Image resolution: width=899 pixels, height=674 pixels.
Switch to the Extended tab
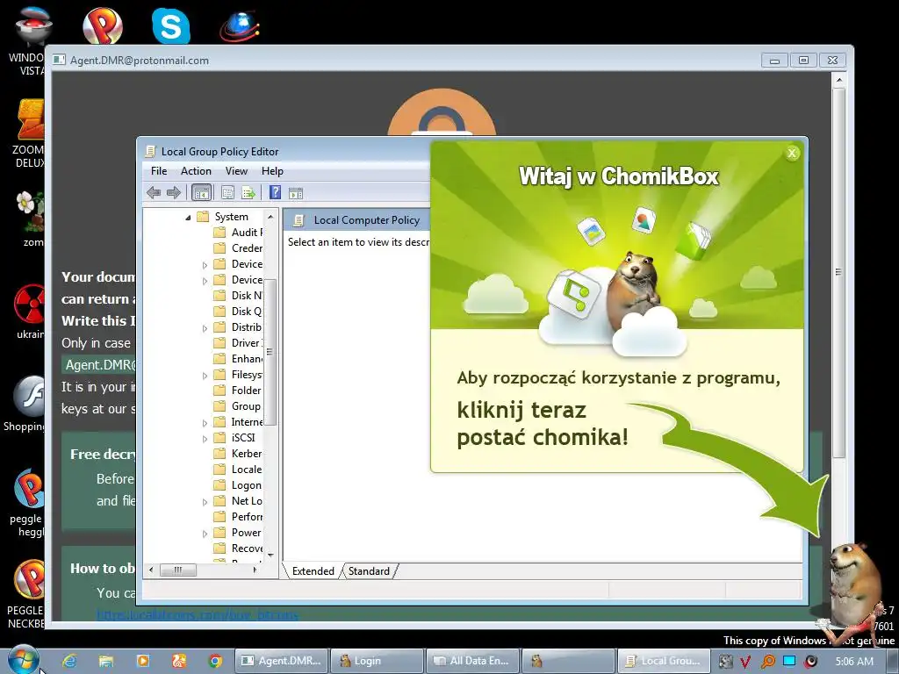click(x=313, y=570)
